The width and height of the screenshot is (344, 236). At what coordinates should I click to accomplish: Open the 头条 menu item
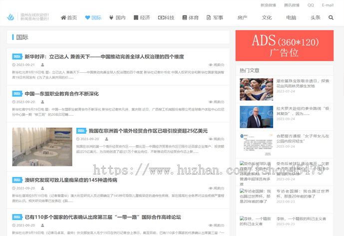coord(315,17)
